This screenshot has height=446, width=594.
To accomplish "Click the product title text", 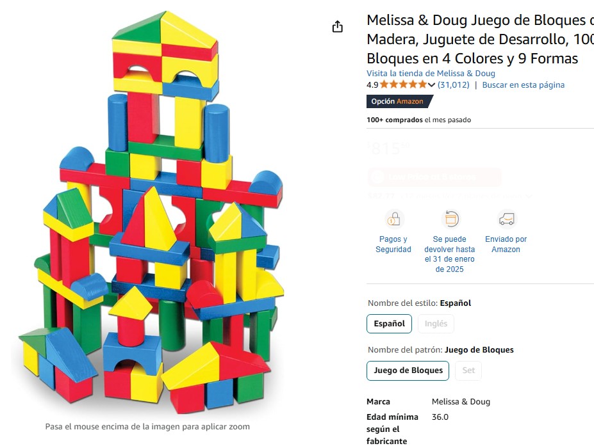I will 481,39.
